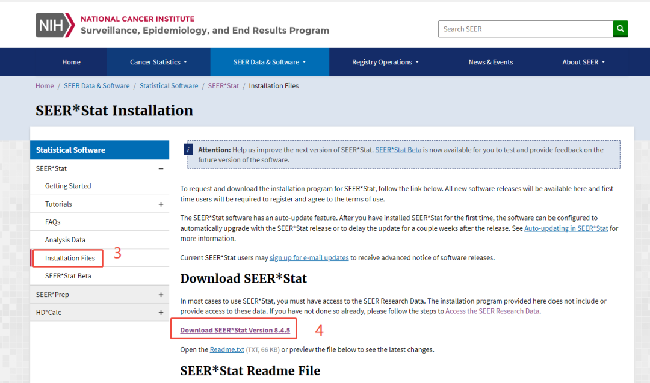
Task: Go to News & Events
Action: pyautogui.click(x=491, y=62)
